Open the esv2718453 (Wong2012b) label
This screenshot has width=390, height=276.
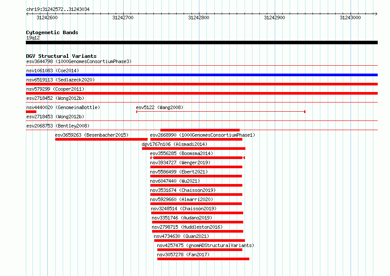pyautogui.click(x=55, y=117)
